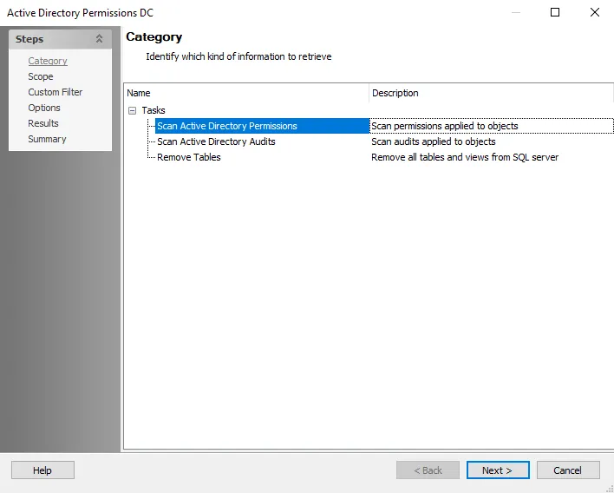
Task: Open the Custom Filter step
Action: (x=56, y=92)
